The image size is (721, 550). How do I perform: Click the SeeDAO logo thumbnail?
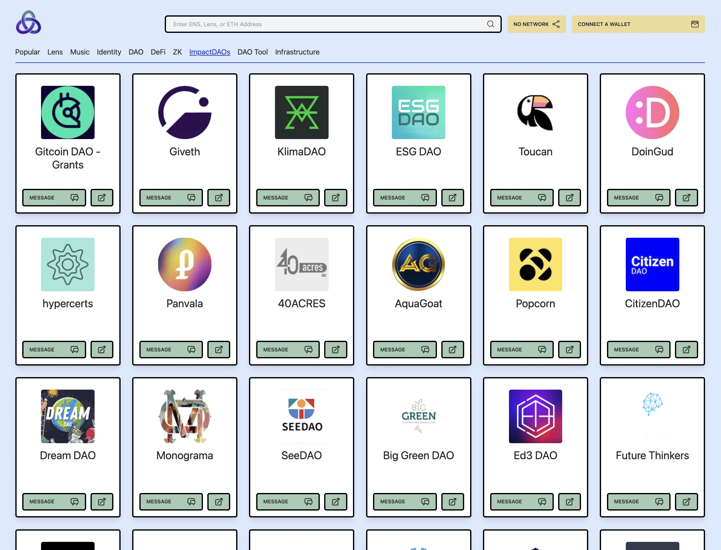pos(301,416)
